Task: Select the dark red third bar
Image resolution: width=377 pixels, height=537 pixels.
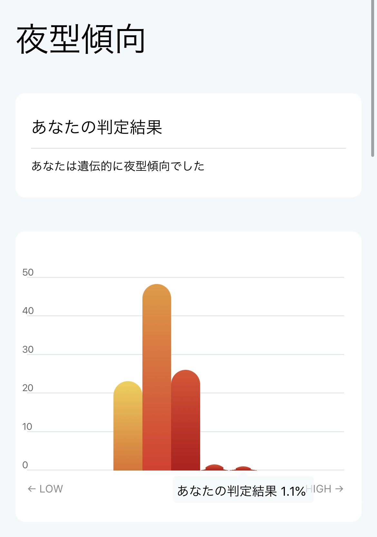Action: [x=186, y=420]
